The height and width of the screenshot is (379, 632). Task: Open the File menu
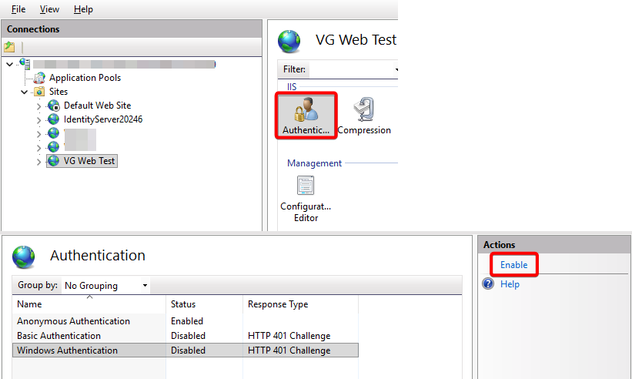(x=18, y=9)
